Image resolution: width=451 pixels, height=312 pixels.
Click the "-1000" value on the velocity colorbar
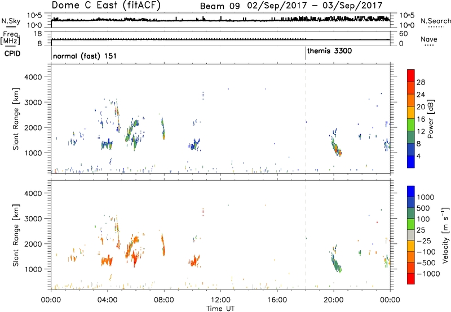coord(428,274)
